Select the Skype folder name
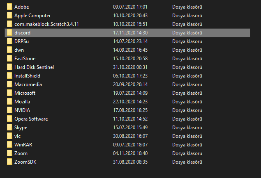The image size is (261, 178). coord(21,128)
